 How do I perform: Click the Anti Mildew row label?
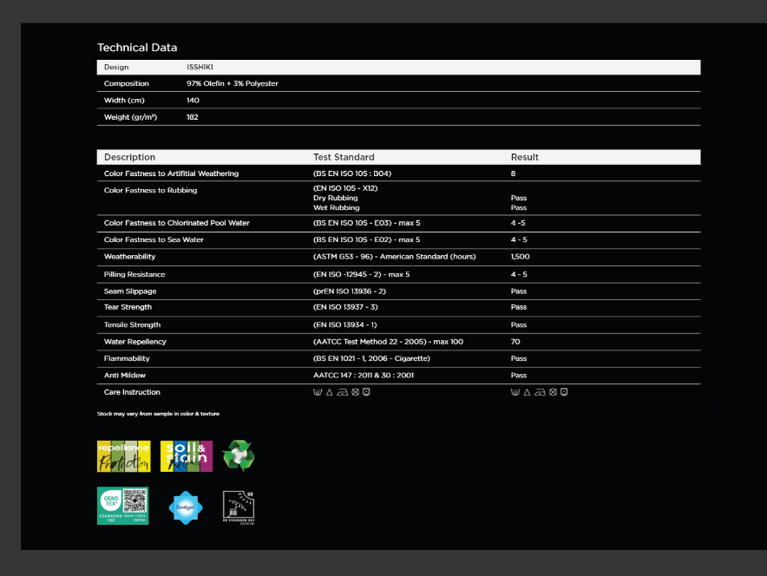125,376
